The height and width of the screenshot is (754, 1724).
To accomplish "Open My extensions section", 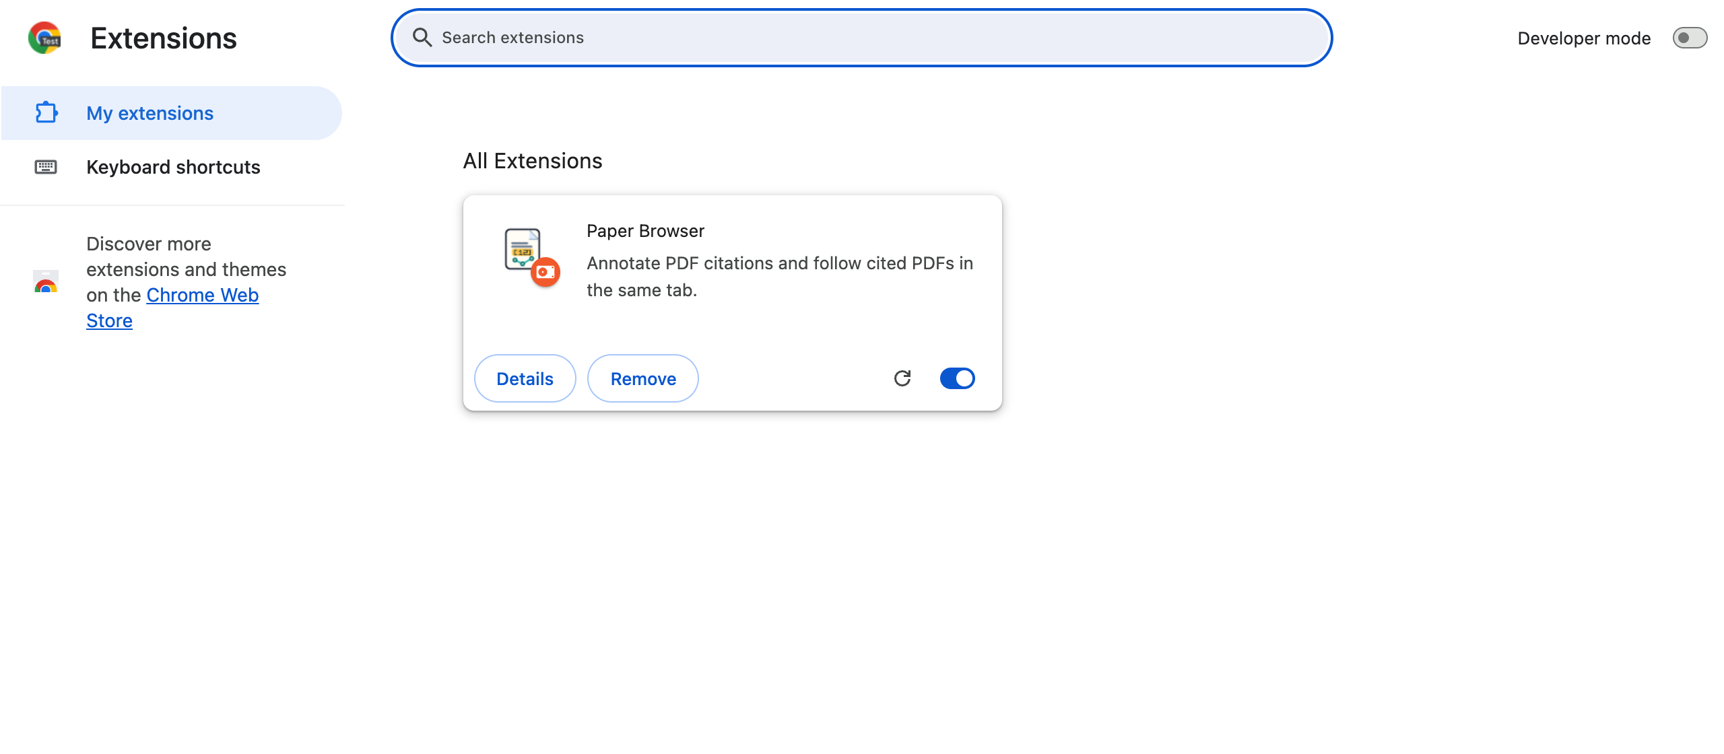I will click(x=171, y=113).
